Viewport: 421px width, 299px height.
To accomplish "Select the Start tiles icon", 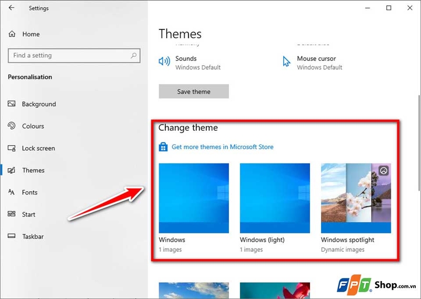I will pyautogui.click(x=12, y=214).
